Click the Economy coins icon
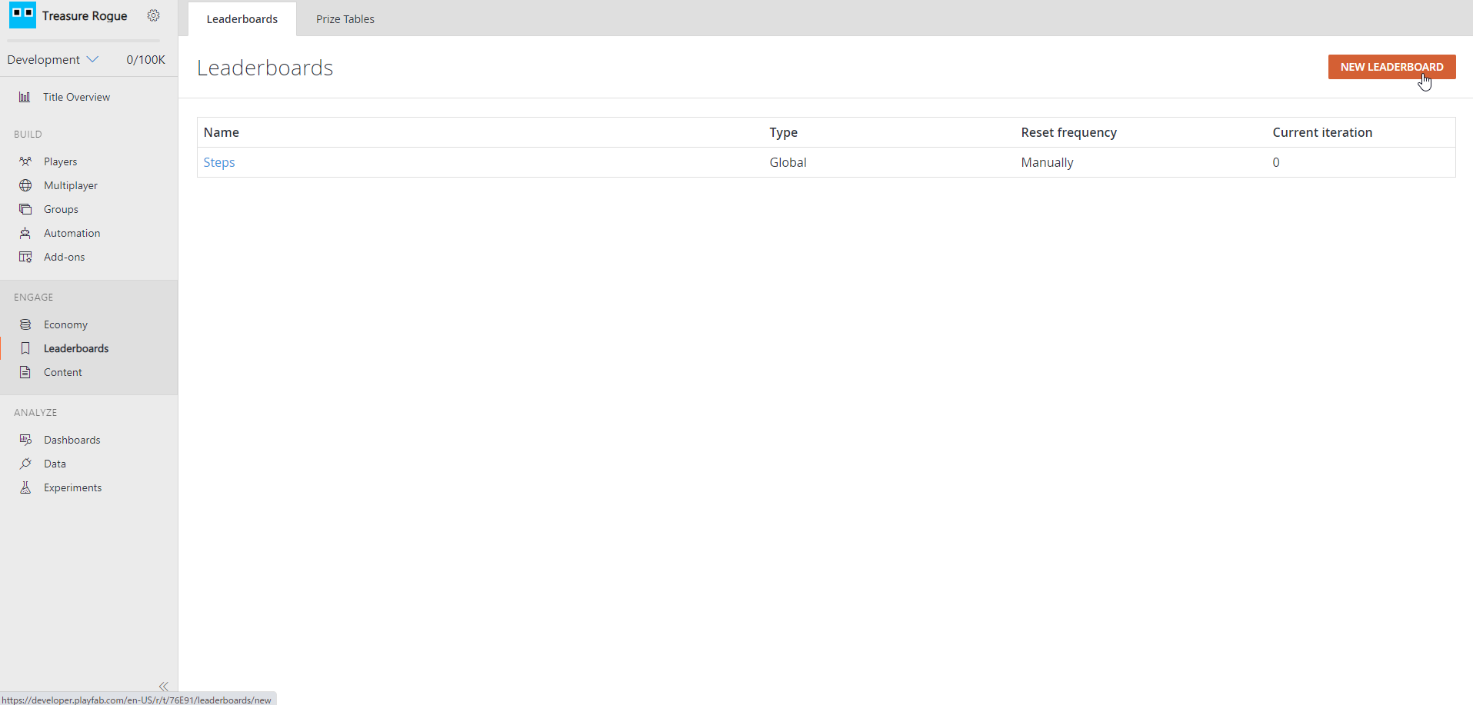 click(25, 324)
